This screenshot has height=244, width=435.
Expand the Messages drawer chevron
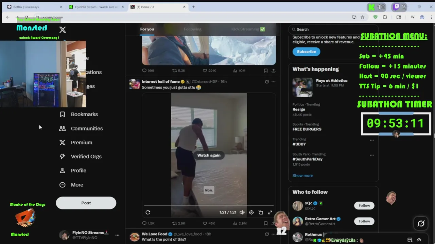point(419,240)
